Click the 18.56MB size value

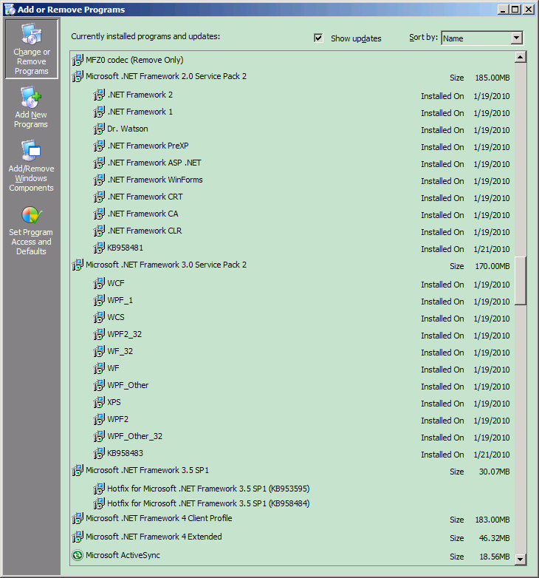[x=495, y=557]
